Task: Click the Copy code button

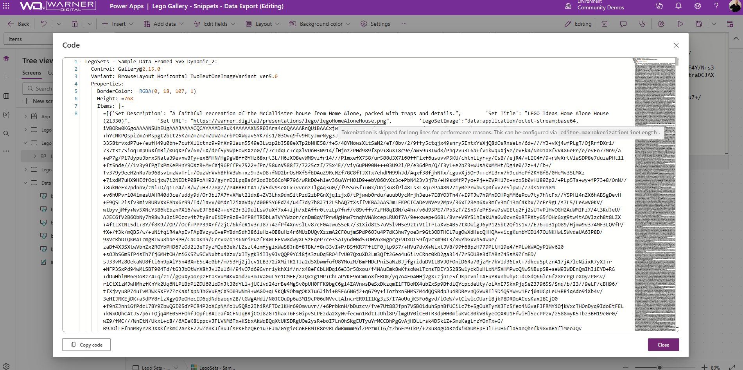Action: click(86, 345)
